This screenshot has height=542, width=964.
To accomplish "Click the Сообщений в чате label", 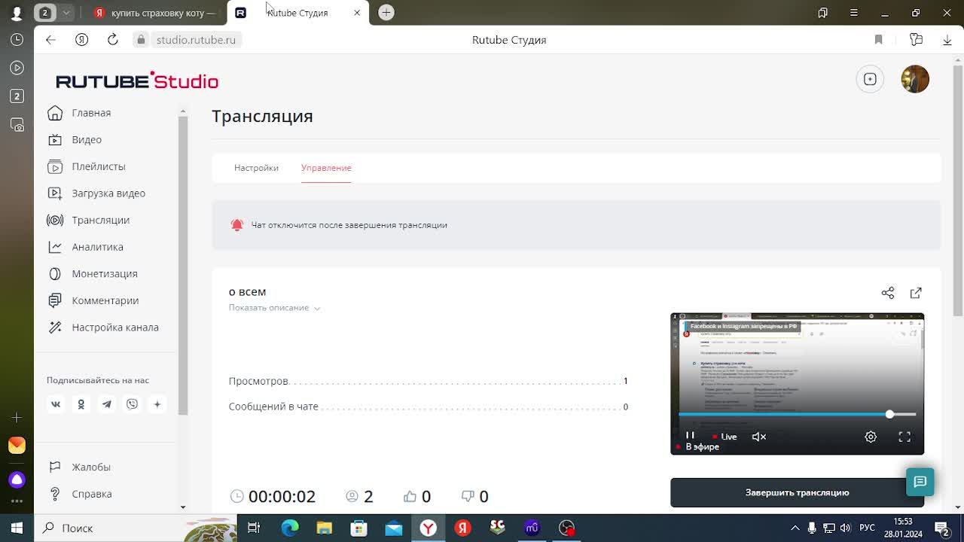I will (273, 406).
